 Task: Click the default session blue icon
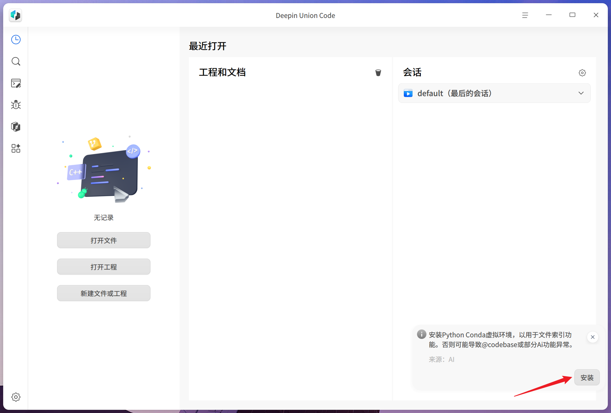coord(408,93)
